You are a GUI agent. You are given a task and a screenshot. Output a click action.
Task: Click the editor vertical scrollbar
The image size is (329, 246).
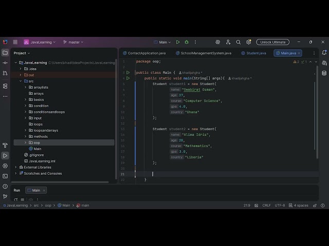pos(317,112)
